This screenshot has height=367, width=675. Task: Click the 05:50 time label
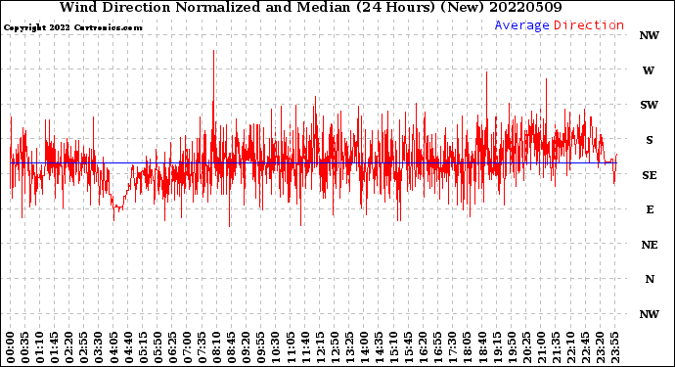tap(157, 347)
